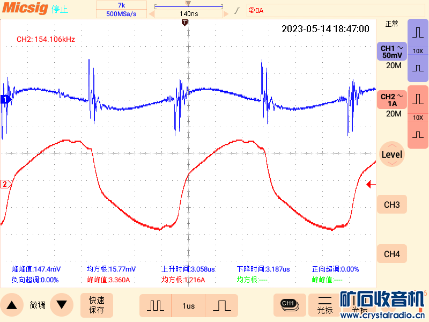Select the CH2 ground level marker
The image size is (429, 322).
pos(5,184)
